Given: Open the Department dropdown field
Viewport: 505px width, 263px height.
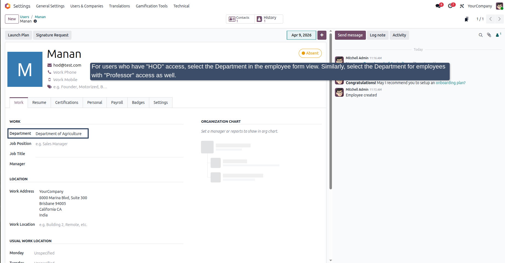Looking at the screenshot, I should pyautogui.click(x=62, y=134).
